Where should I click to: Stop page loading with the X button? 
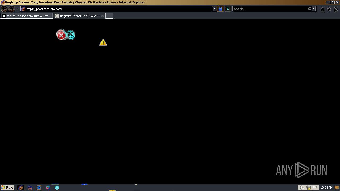pos(228,9)
